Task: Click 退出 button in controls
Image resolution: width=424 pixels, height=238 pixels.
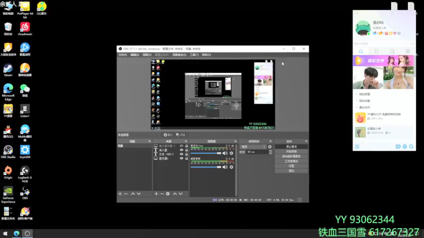Action: [x=291, y=171]
